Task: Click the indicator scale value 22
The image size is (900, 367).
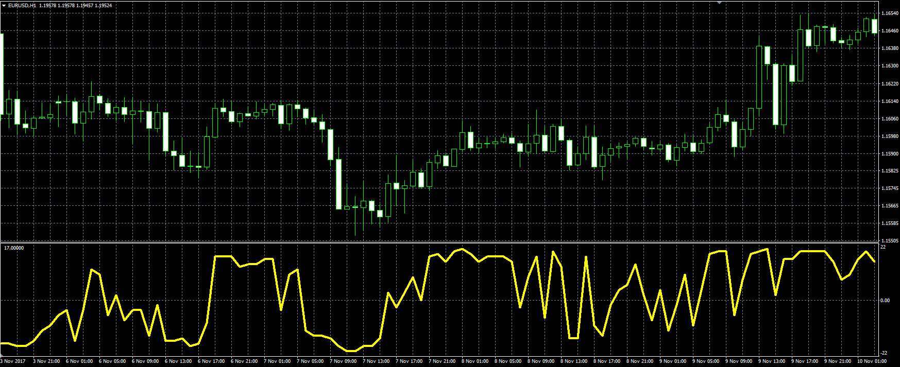Action: point(884,247)
